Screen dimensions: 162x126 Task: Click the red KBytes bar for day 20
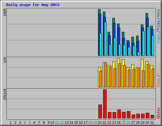tap(100, 112)
